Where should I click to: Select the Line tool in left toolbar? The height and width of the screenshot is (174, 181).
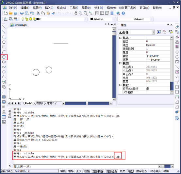coord(4,27)
